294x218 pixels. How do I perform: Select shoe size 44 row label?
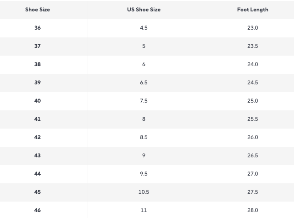37,174
